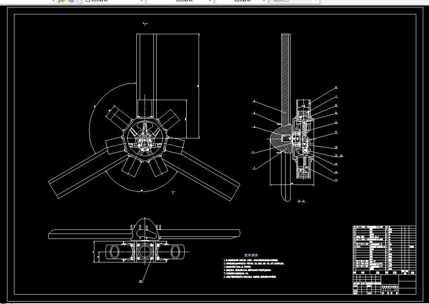The image size is (429, 304).
Task: Open the third ByLayer lineweight dropdown
Action: (x=241, y=1)
